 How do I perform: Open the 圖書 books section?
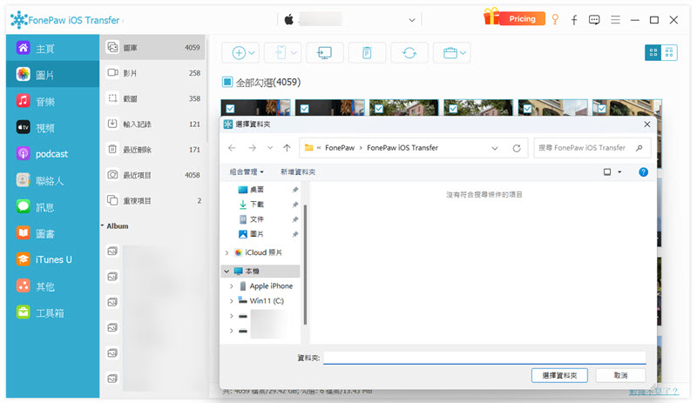52,233
